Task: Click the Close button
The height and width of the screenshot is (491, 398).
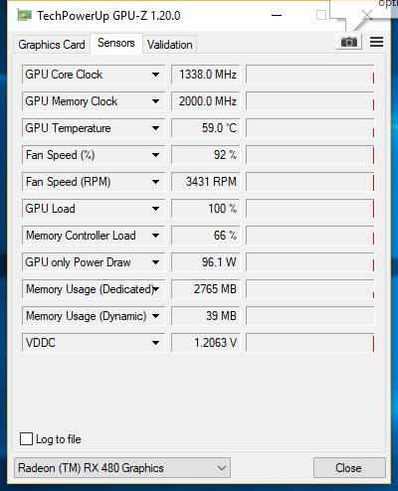Action: tap(349, 468)
